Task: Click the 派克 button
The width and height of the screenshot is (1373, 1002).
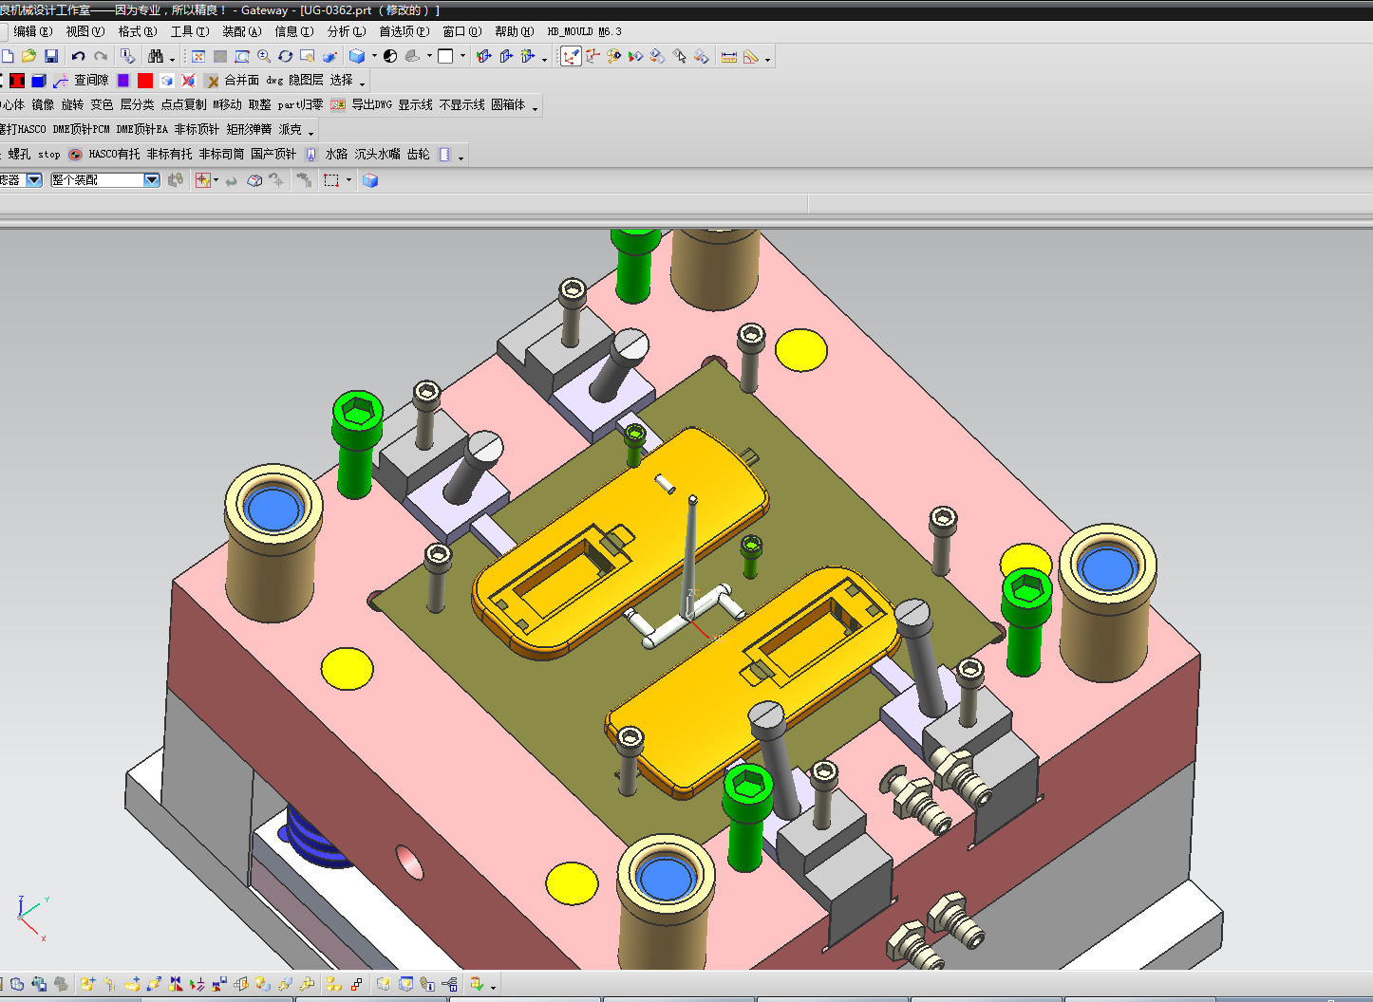Action: point(290,129)
